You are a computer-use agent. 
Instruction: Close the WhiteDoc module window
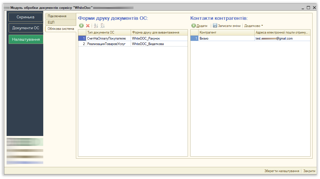(x=314, y=8)
